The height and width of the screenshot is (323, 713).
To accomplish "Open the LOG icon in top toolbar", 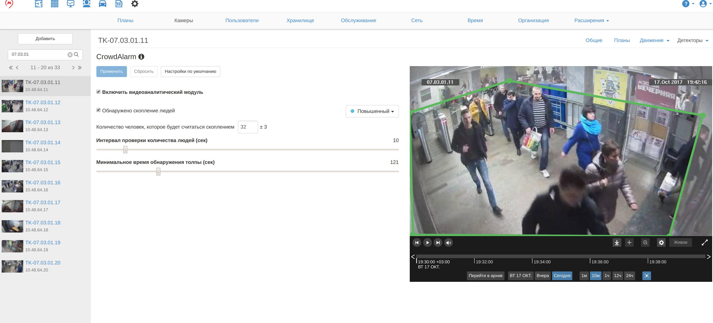I will (x=119, y=4).
